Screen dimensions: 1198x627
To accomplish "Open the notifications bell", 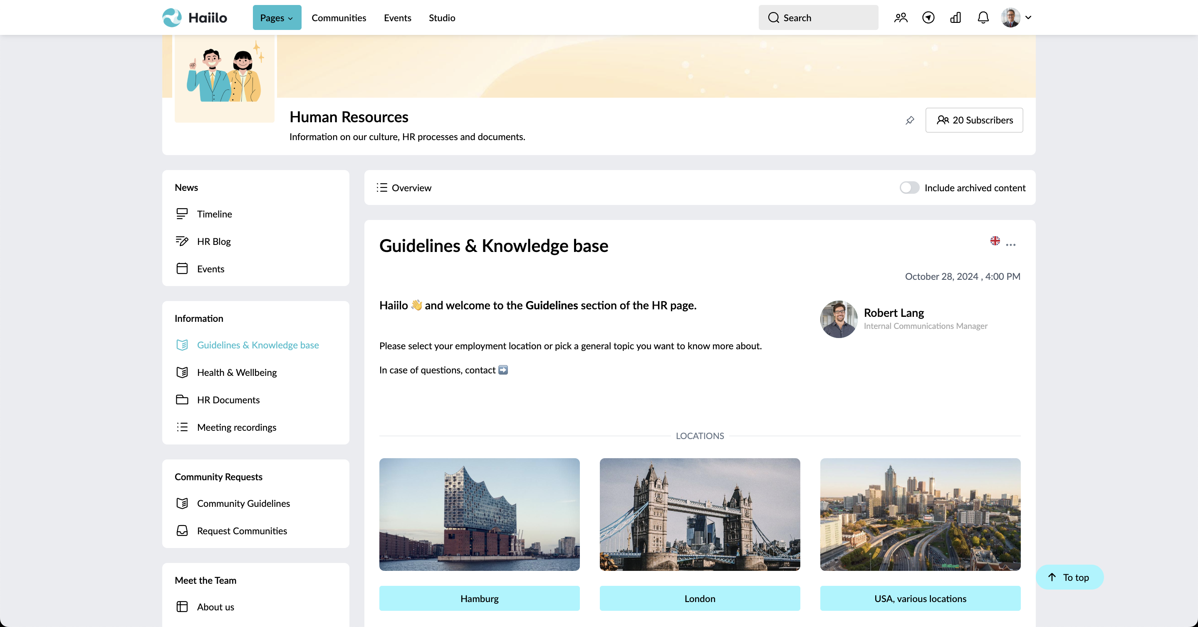I will click(983, 17).
